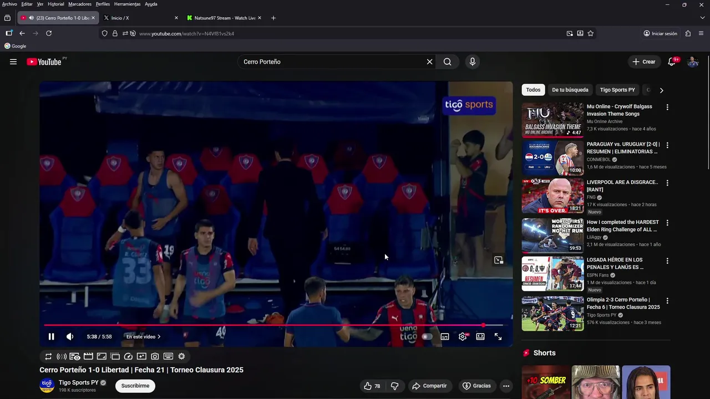710x399 pixels.
Task: Click the Google bookmark in bookmarks bar
Action: (x=16, y=46)
